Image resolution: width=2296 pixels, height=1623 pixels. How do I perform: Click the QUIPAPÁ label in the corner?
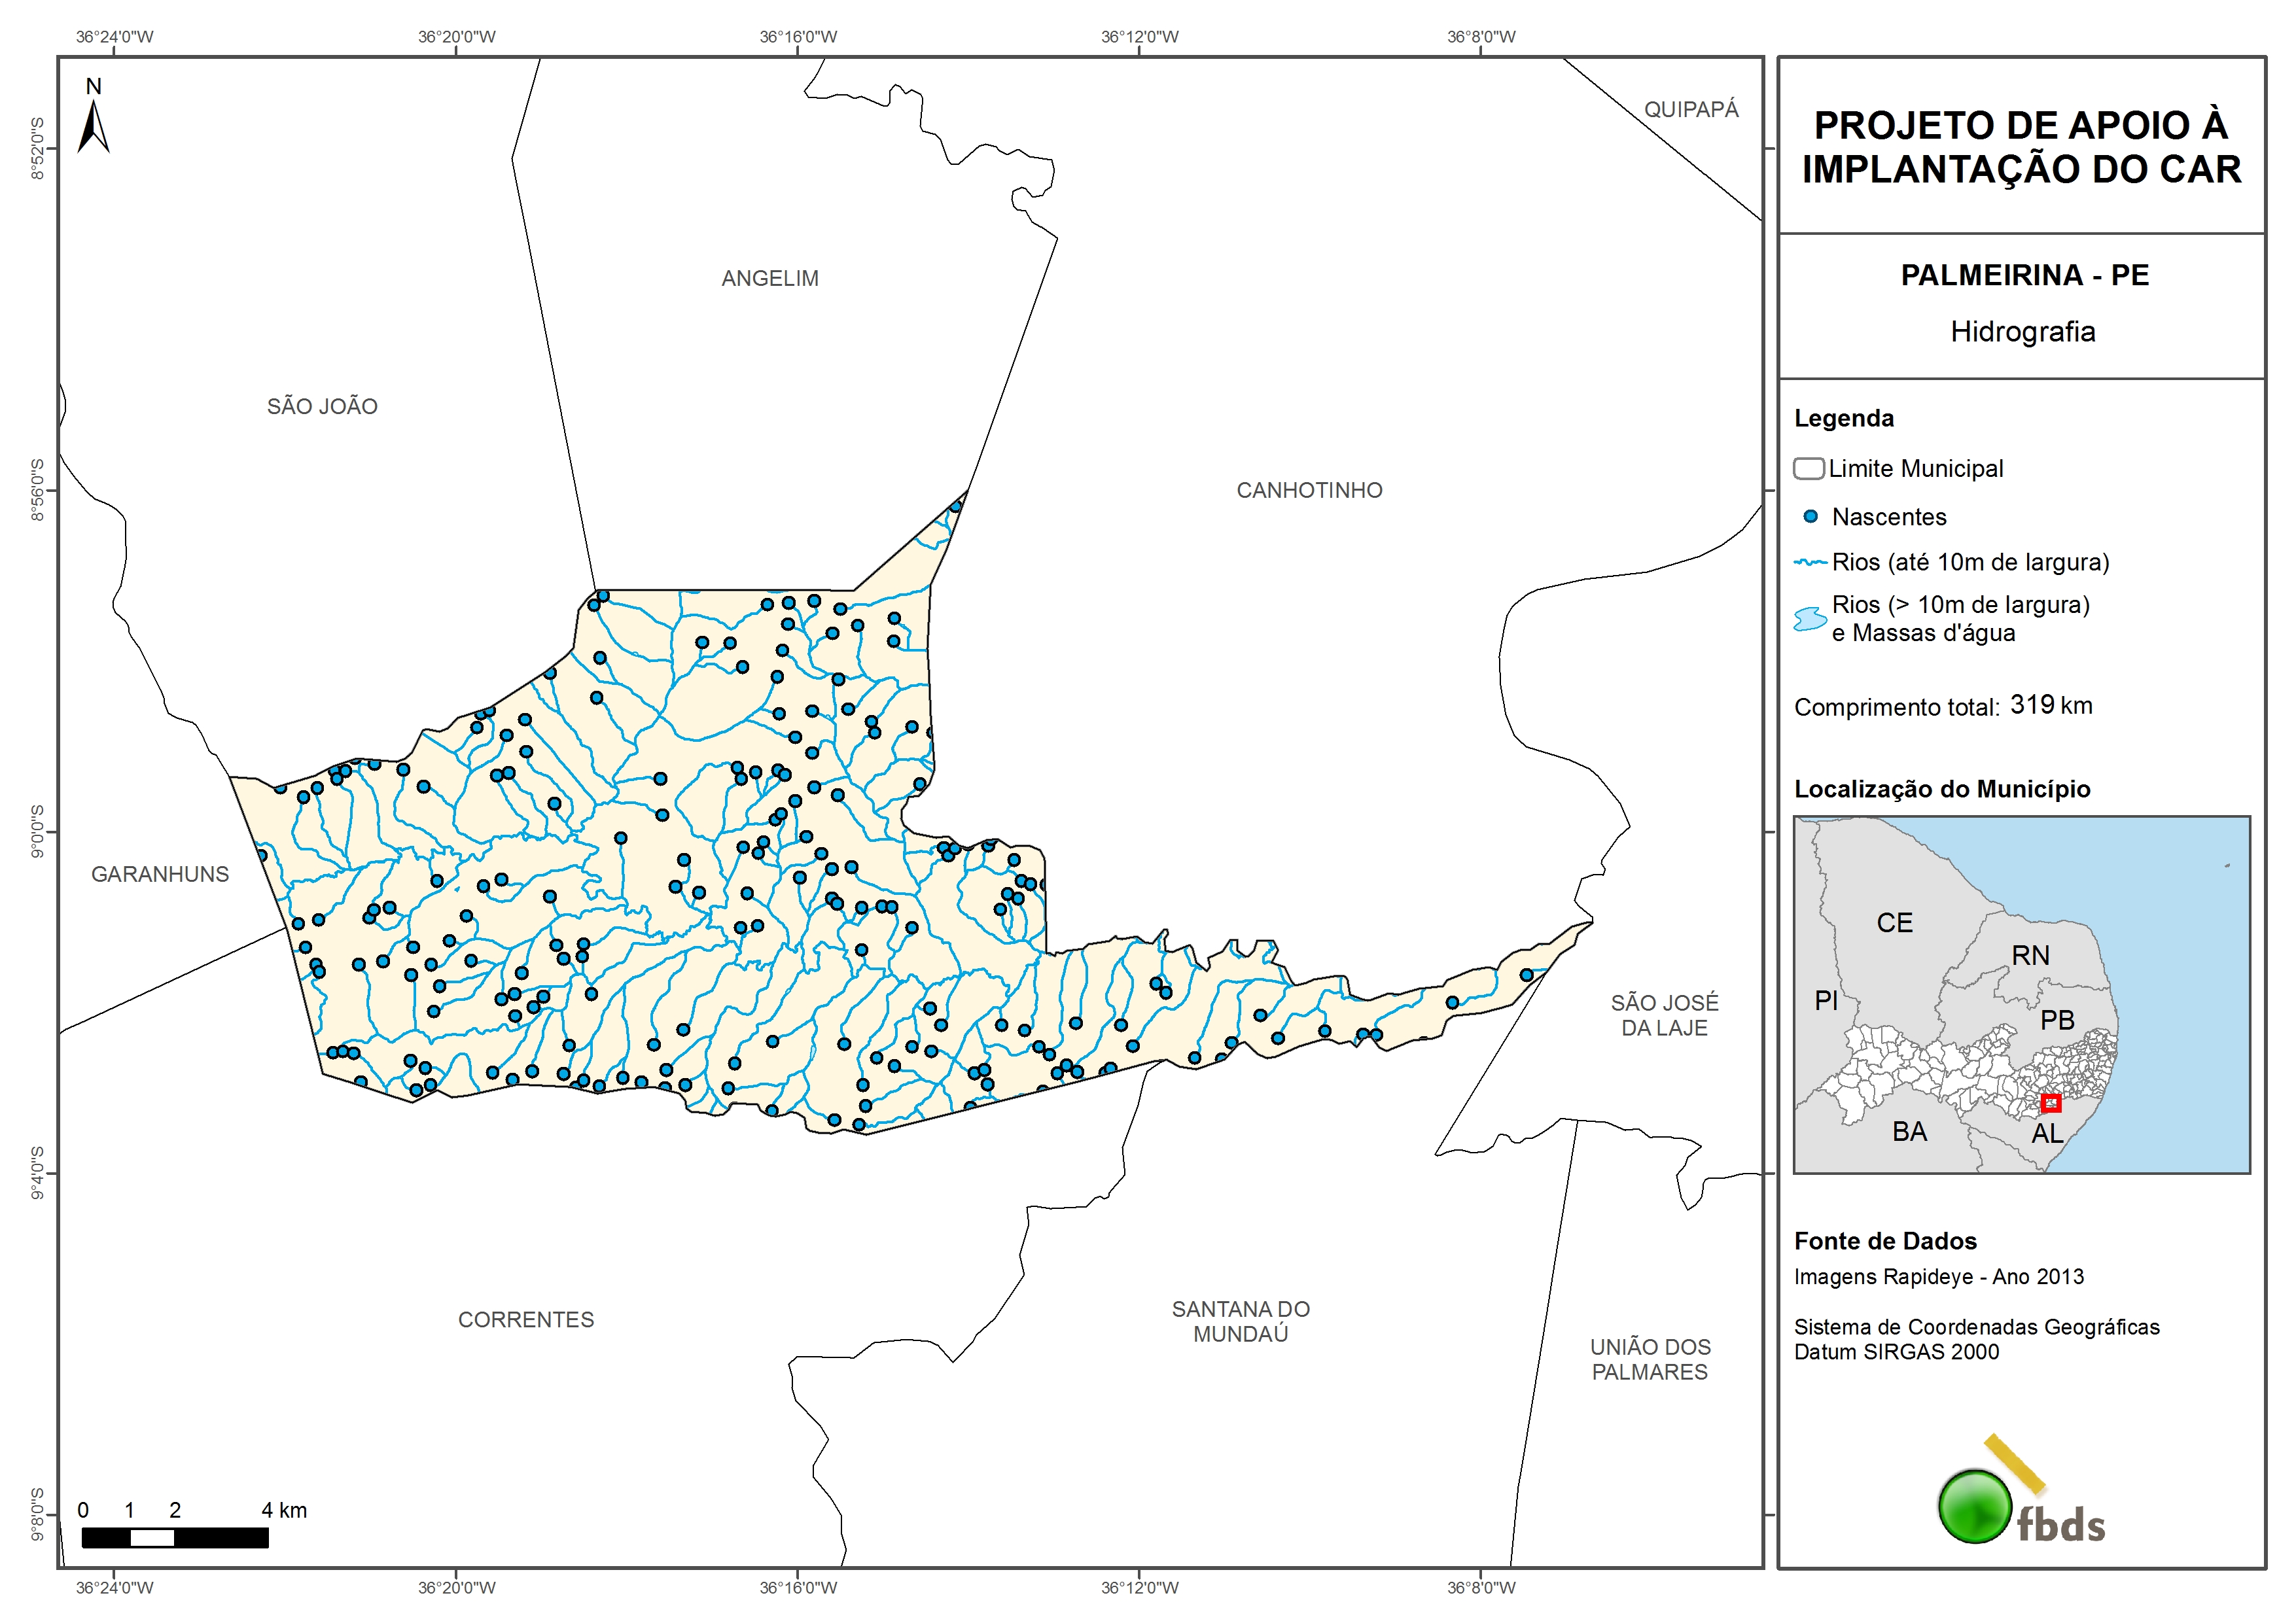coord(1691,110)
